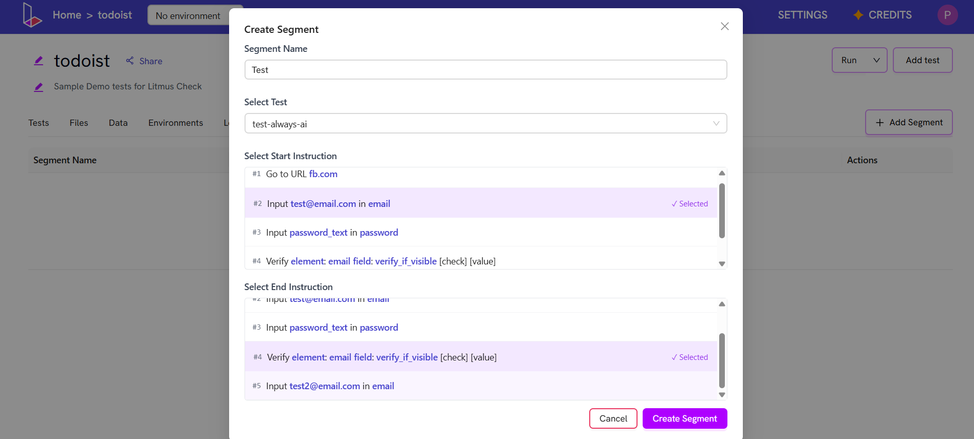Image resolution: width=974 pixels, height=439 pixels.
Task: Open SETTINGS in top bar
Action: pyautogui.click(x=802, y=15)
